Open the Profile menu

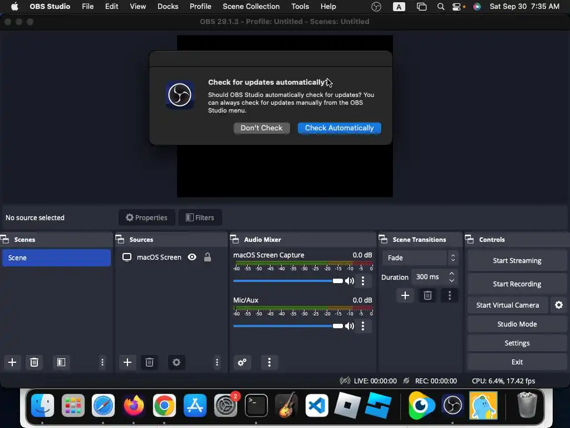(200, 7)
